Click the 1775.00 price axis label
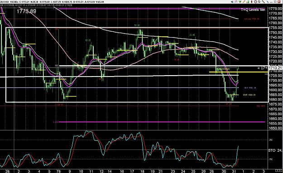Image resolution: width=283 pixels, height=173 pixels. [275, 9]
